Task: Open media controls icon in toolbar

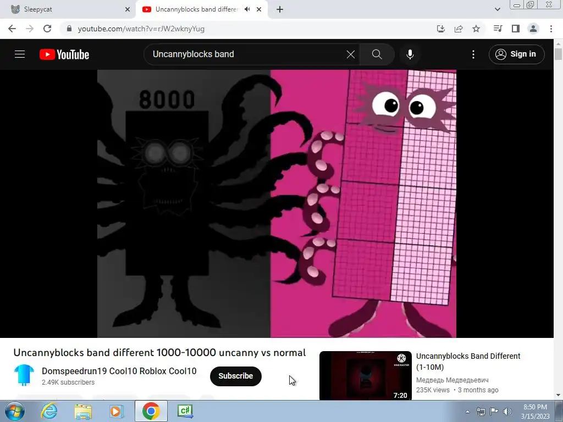Action: [x=498, y=29]
